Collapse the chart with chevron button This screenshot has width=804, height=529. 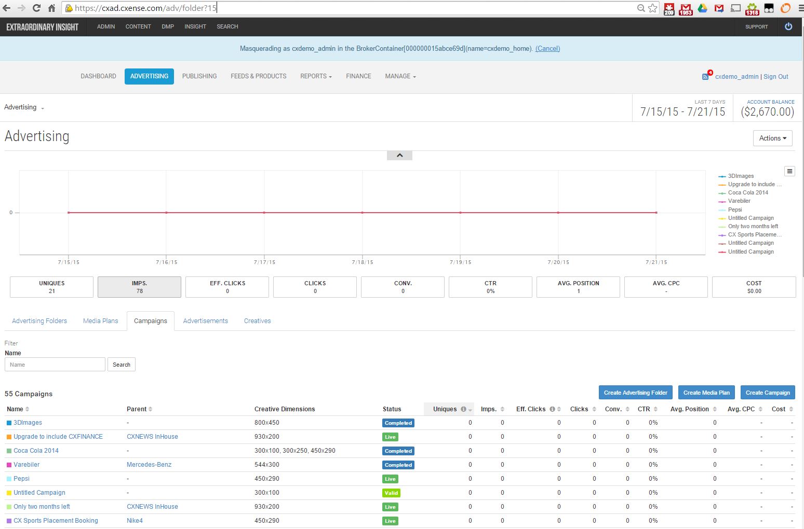point(399,156)
